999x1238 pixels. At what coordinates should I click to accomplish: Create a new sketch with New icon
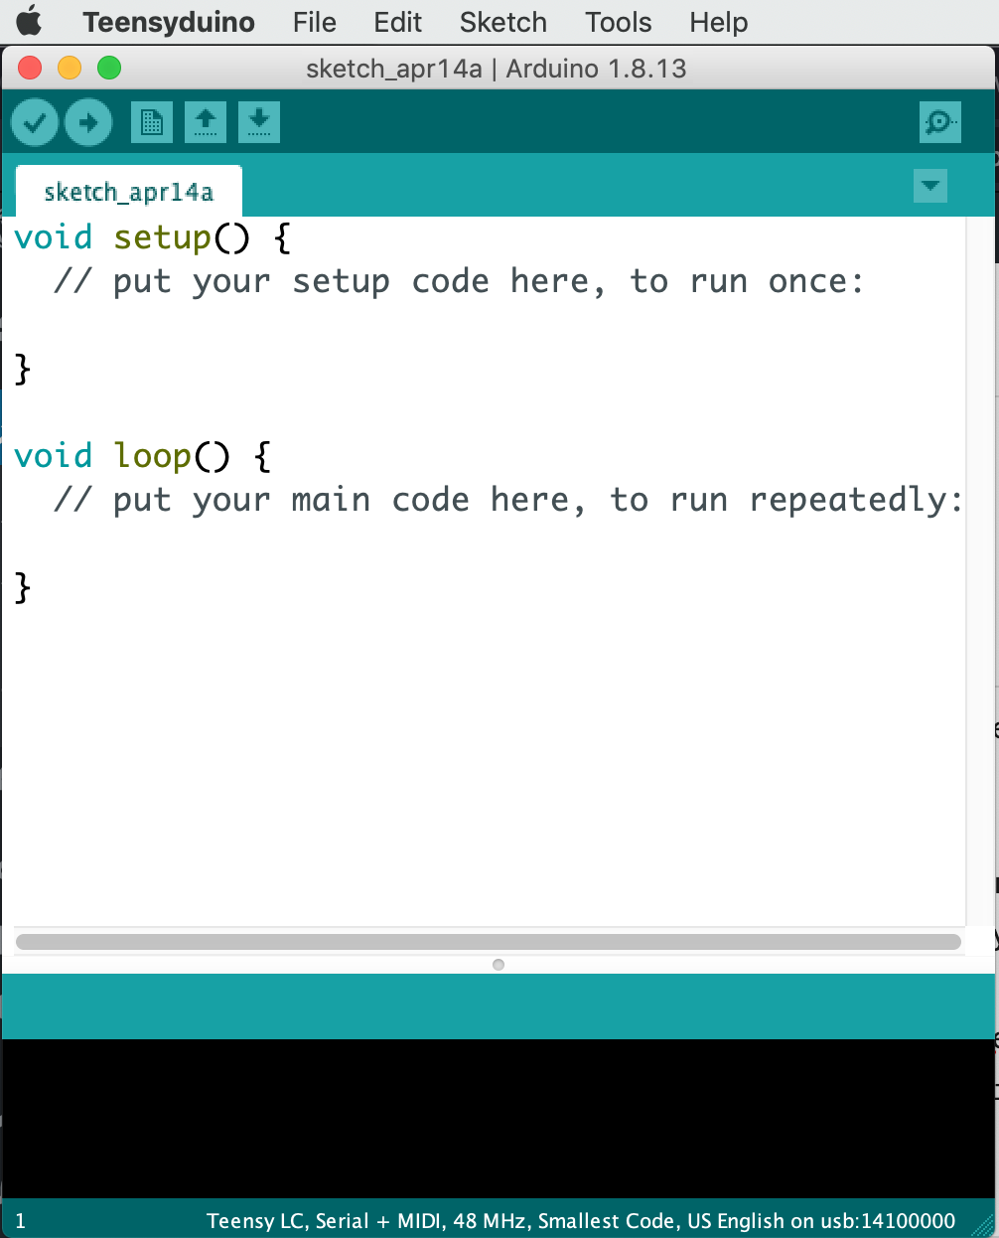pos(152,122)
